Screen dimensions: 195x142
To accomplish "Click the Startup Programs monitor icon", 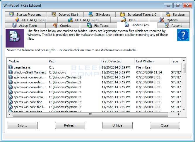I will point(12,14).
